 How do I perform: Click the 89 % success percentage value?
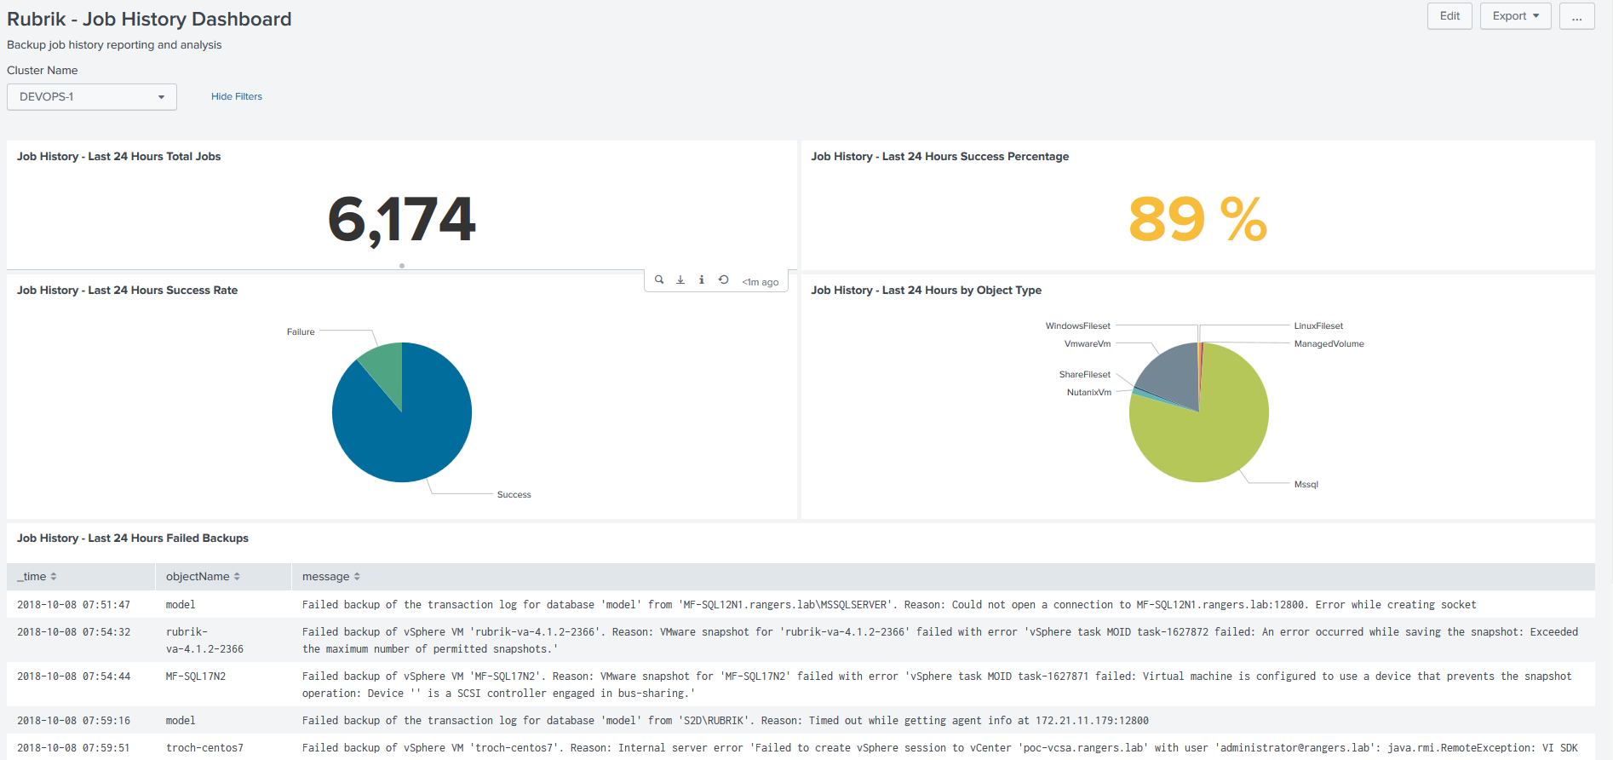tap(1197, 220)
